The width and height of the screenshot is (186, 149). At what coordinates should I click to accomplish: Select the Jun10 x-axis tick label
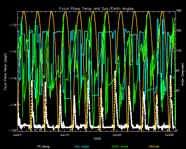[x=65, y=135]
